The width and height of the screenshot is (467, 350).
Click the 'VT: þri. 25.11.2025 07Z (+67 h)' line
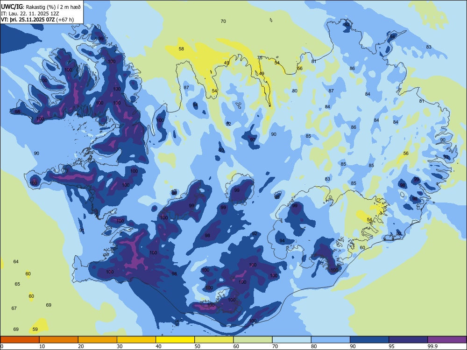coord(37,20)
